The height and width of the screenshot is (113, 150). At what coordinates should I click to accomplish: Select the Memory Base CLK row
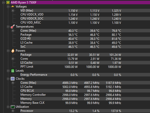pos(85,103)
